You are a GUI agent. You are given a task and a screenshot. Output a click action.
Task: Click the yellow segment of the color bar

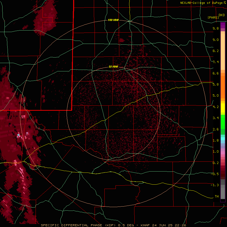click(223, 108)
